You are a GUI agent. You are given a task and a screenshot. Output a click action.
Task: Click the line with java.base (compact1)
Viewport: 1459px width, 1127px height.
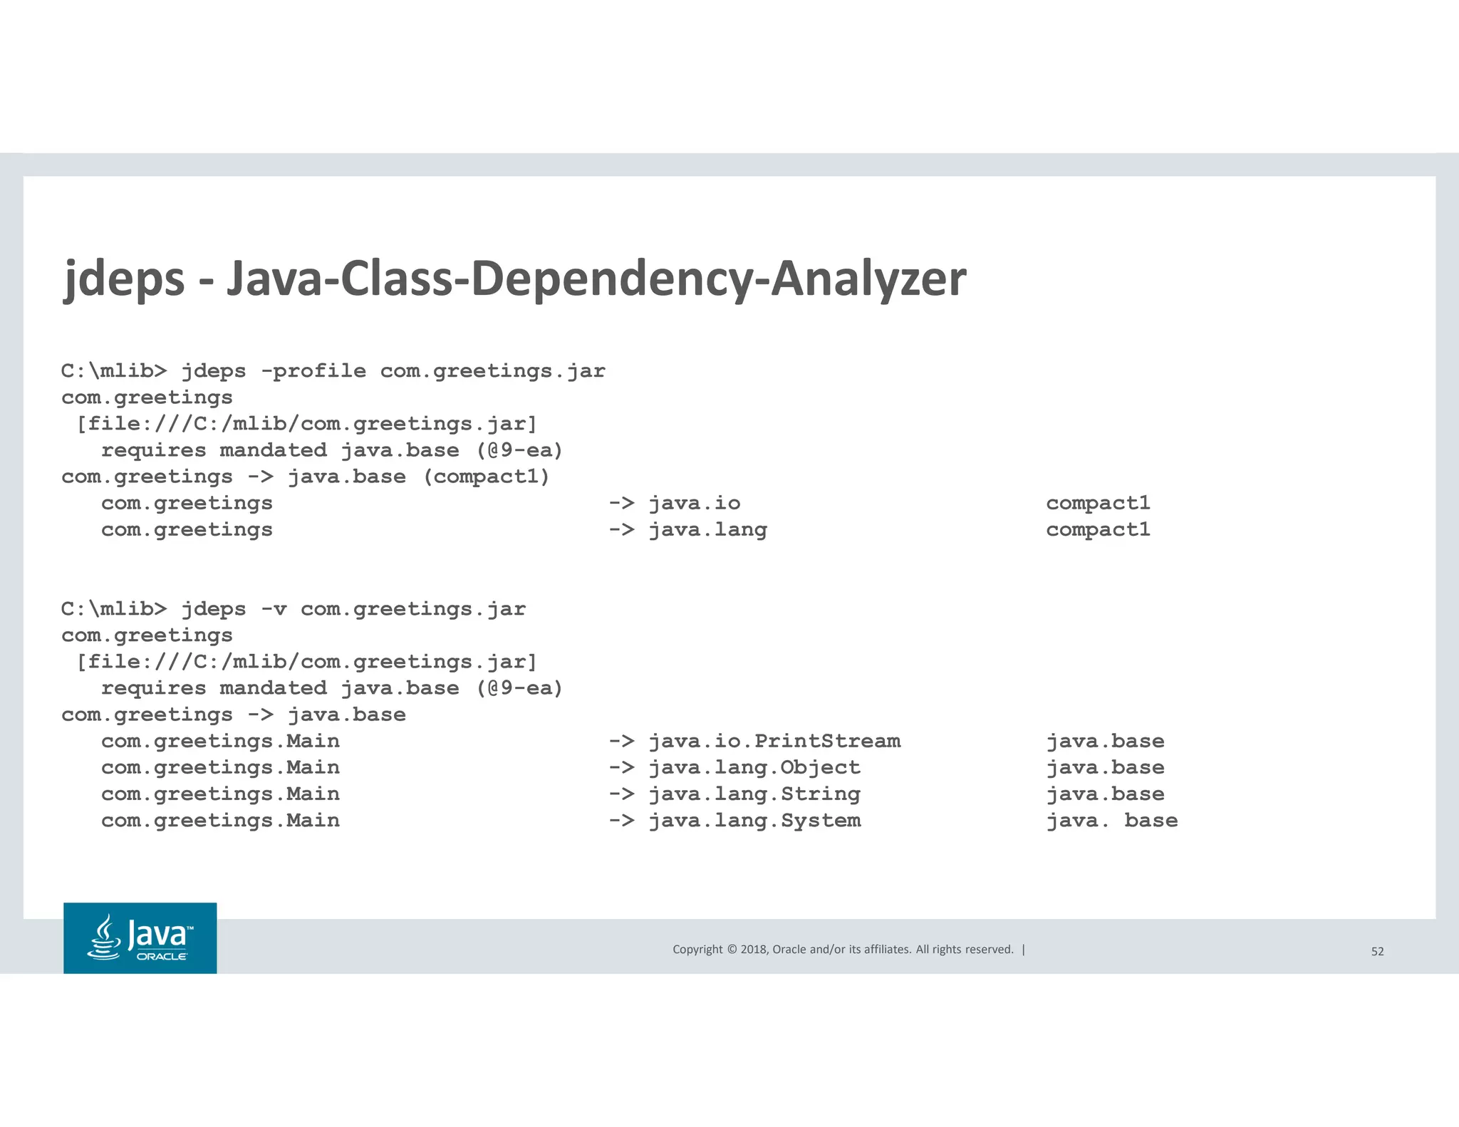(x=306, y=477)
